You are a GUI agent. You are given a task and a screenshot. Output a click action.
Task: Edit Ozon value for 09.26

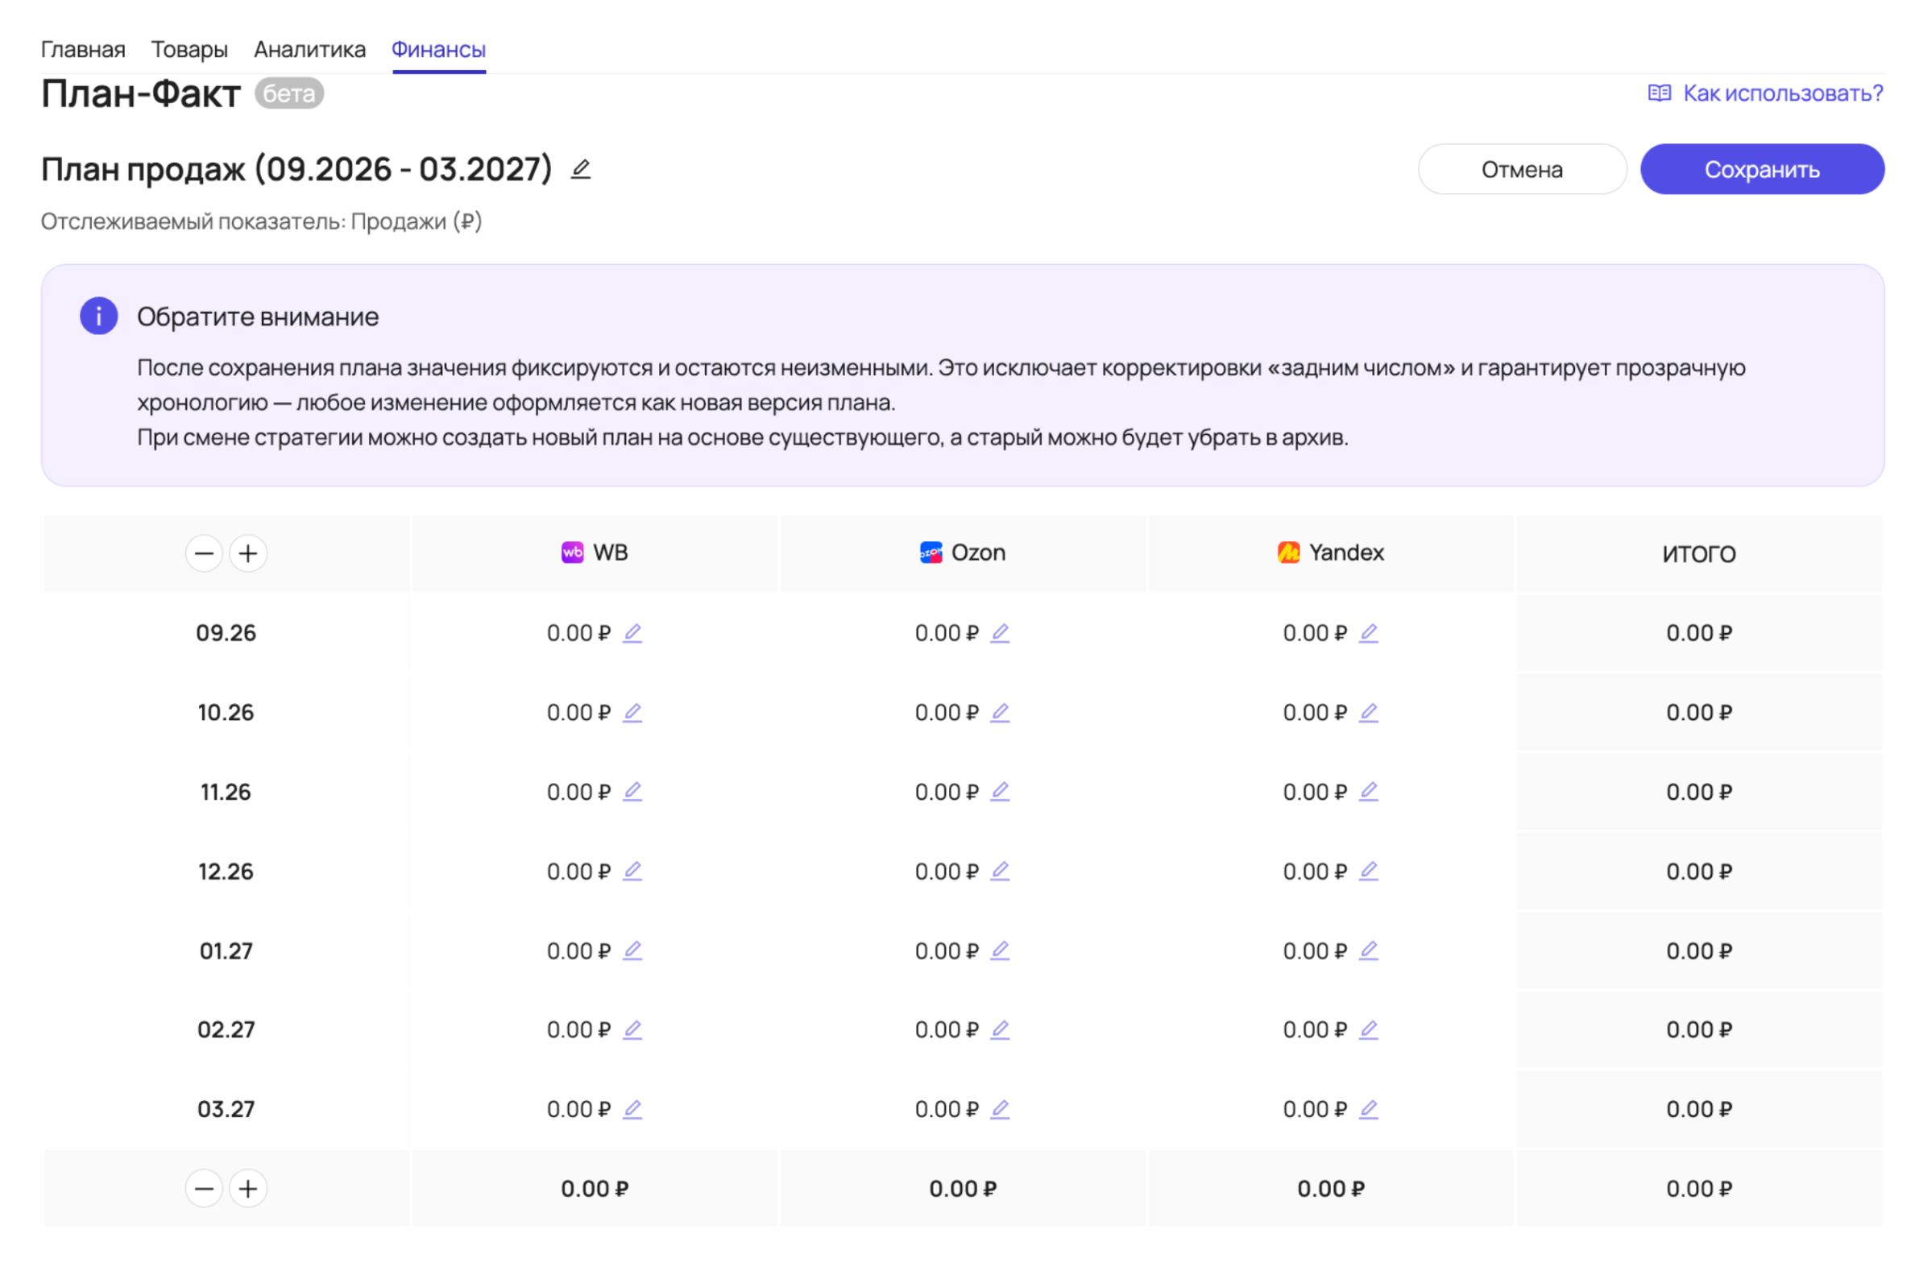point(1000,632)
